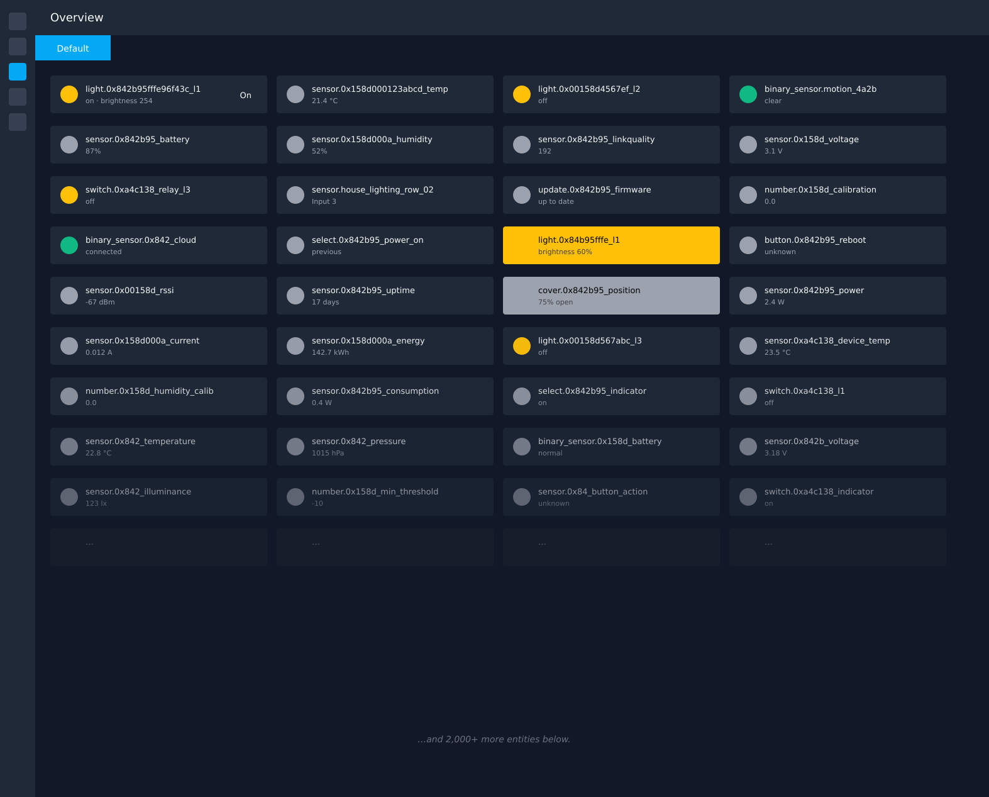Click the '87%' battery value
989x797 pixels.
click(93, 151)
